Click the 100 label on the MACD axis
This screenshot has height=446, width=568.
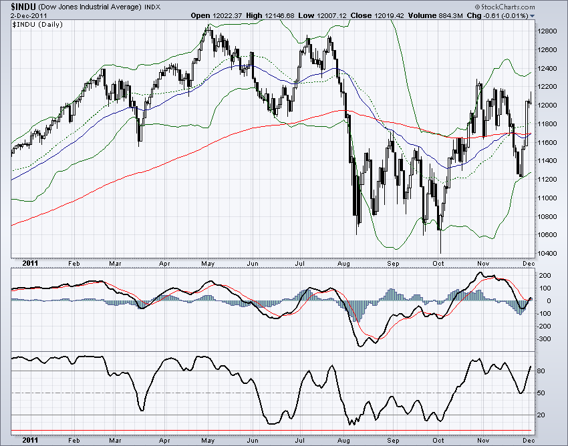coord(545,288)
